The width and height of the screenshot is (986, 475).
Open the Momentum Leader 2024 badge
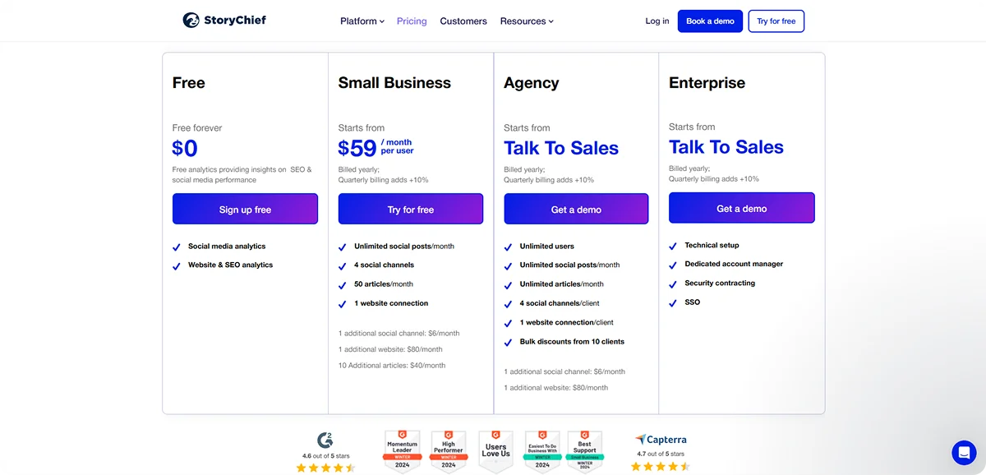[401, 450]
